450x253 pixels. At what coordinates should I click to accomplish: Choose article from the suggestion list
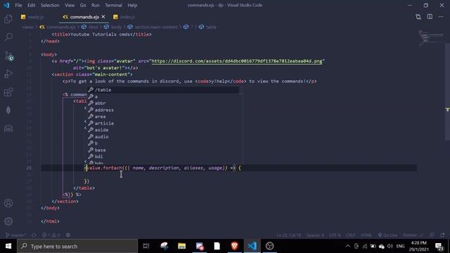coord(163,124)
